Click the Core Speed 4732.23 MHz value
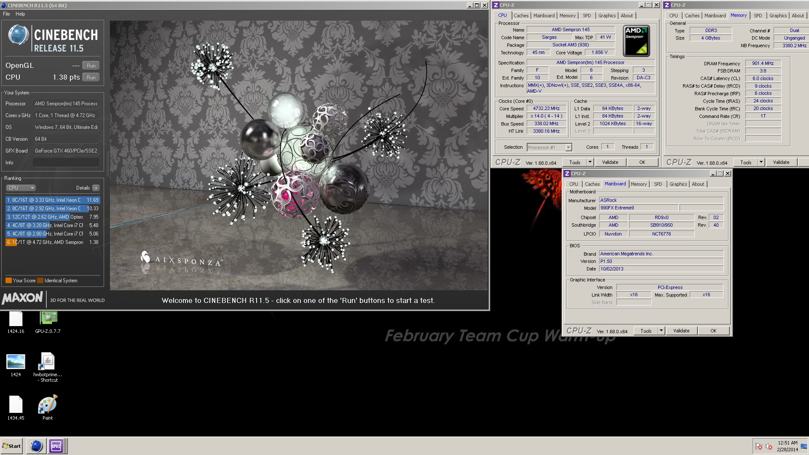 point(546,109)
